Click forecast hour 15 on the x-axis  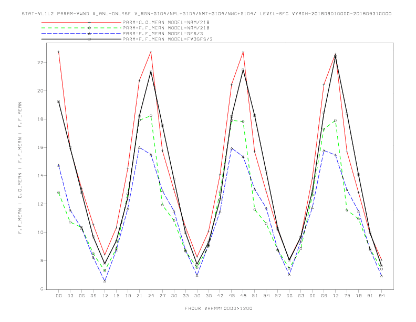[x=116, y=296]
